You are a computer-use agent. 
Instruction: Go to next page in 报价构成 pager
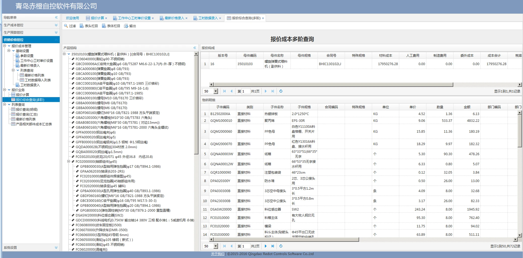tap(266, 91)
